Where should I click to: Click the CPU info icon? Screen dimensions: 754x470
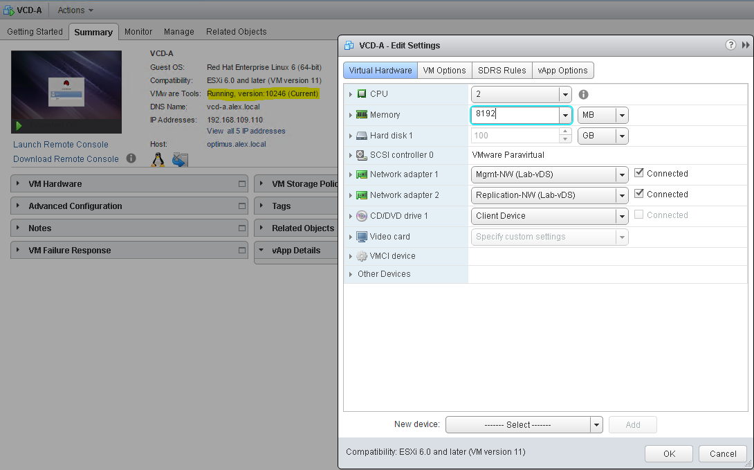pyautogui.click(x=583, y=94)
